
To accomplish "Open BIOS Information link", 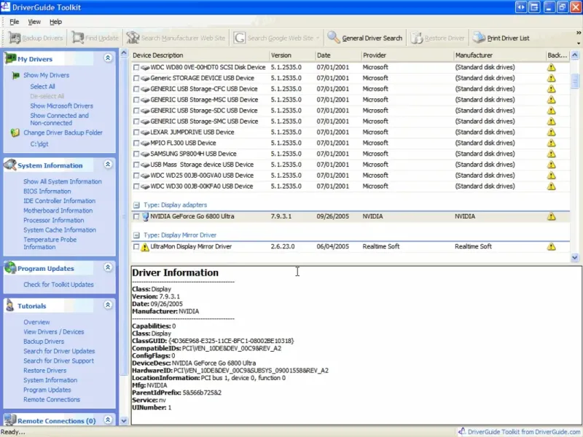I will click(47, 192).
